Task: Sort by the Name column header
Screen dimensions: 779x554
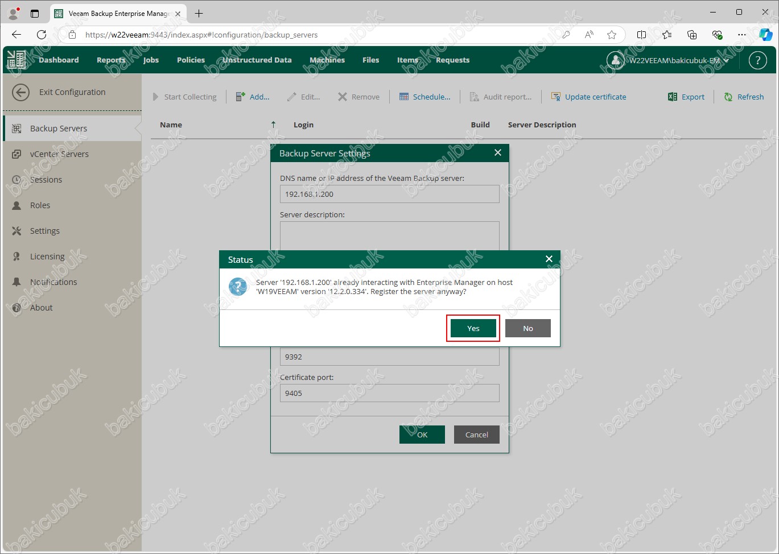Action: (171, 125)
